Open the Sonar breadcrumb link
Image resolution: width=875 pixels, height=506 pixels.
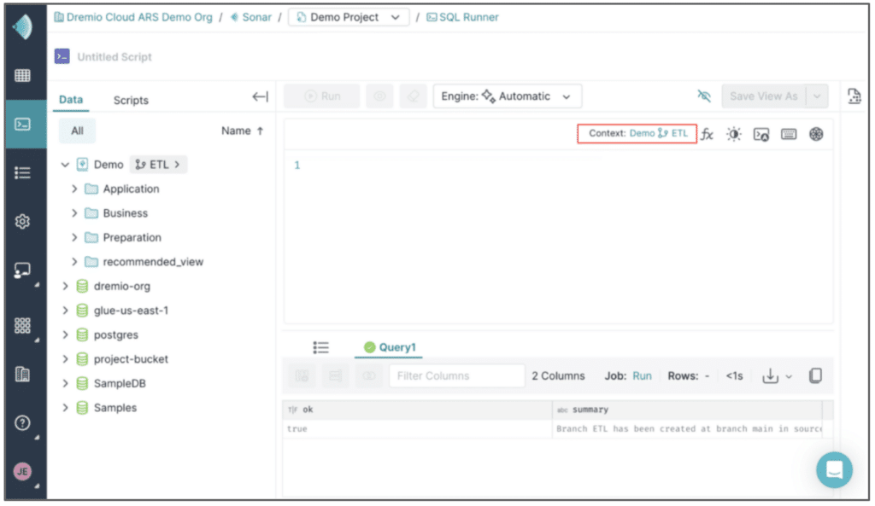click(x=251, y=17)
